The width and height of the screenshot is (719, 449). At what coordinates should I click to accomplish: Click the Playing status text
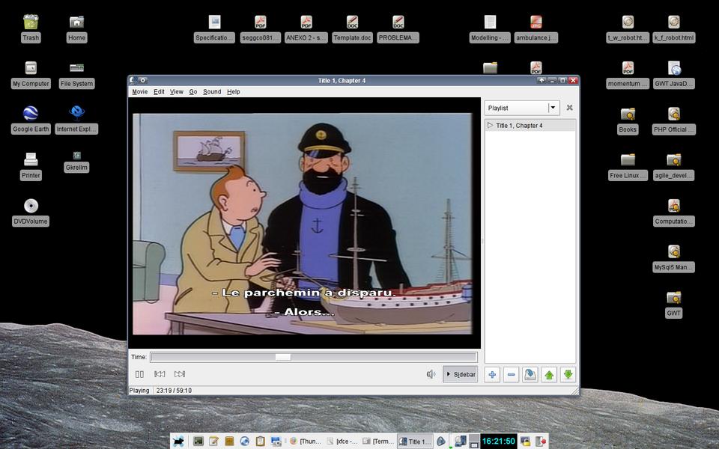tap(139, 391)
